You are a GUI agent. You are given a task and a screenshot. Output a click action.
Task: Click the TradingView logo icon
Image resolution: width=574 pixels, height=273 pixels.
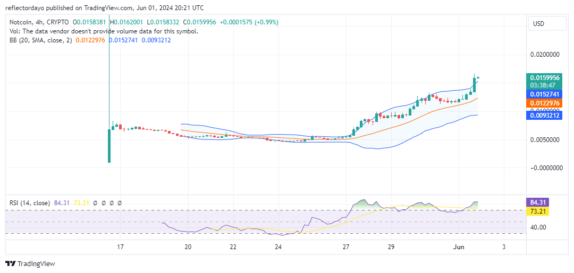[11, 264]
